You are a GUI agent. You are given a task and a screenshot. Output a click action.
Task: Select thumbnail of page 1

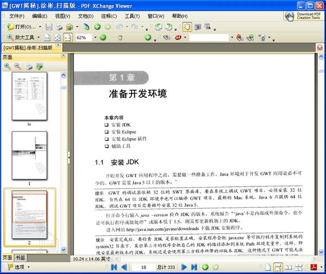[x=29, y=155]
